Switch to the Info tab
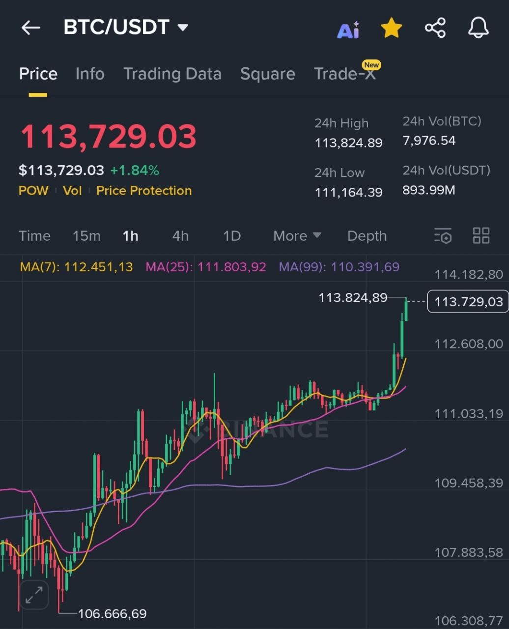Screen dimensions: 509x629 coord(90,74)
